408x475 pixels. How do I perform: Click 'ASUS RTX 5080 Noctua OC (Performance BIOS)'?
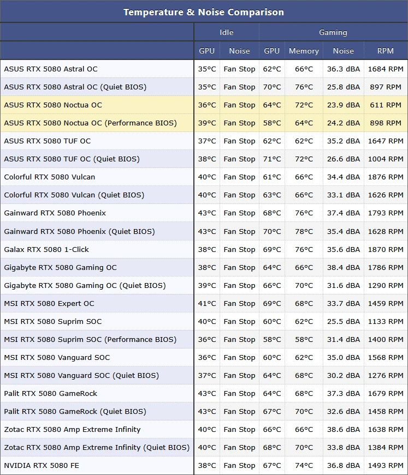point(91,123)
